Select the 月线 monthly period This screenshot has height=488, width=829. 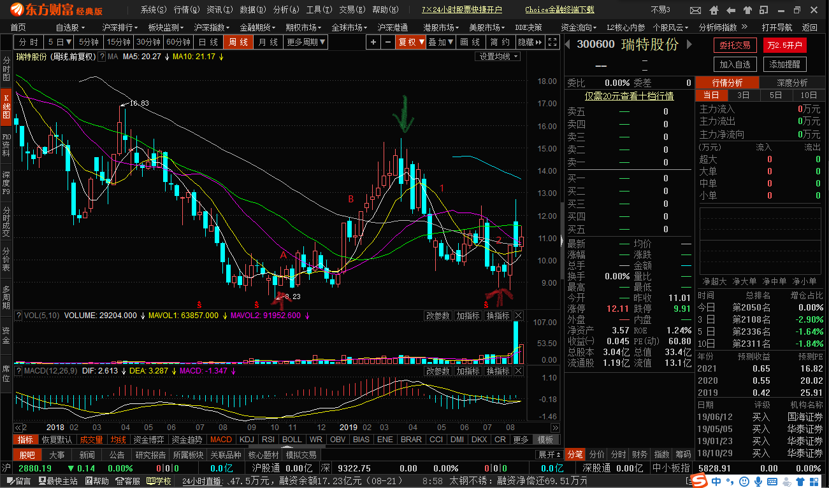[268, 42]
